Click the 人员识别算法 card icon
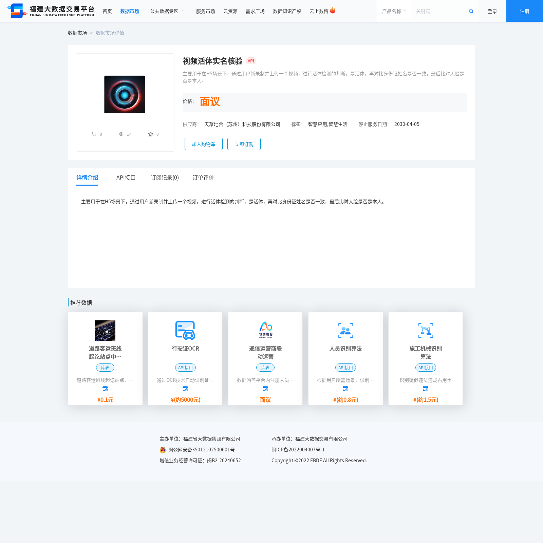 click(345, 331)
